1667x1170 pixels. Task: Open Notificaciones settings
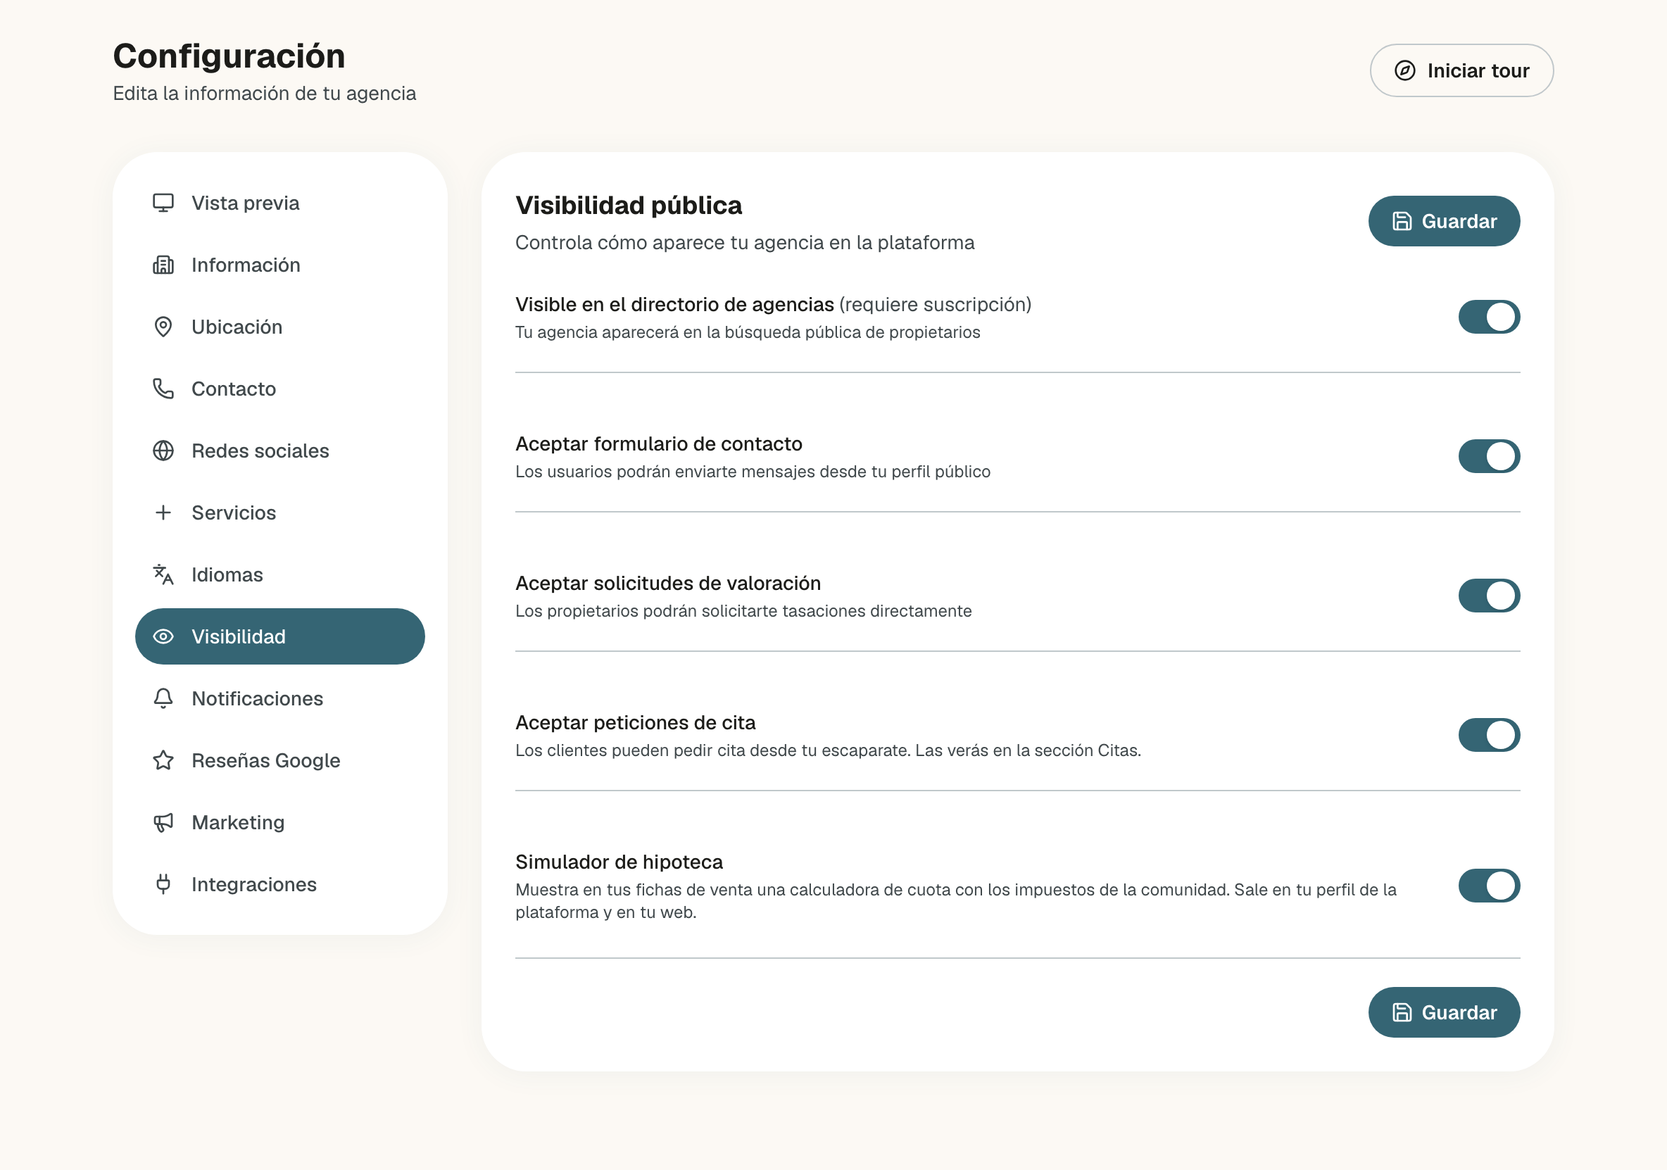[x=279, y=698]
